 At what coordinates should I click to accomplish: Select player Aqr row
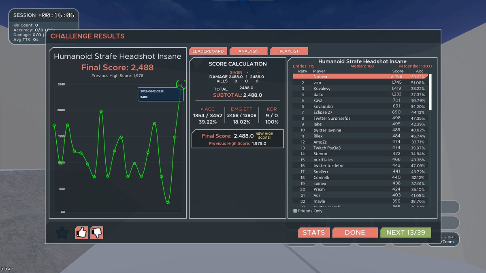[360, 195]
